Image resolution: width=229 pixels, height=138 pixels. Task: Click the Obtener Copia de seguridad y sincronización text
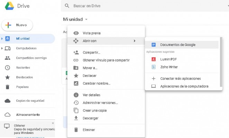pyautogui.click(x=35, y=129)
